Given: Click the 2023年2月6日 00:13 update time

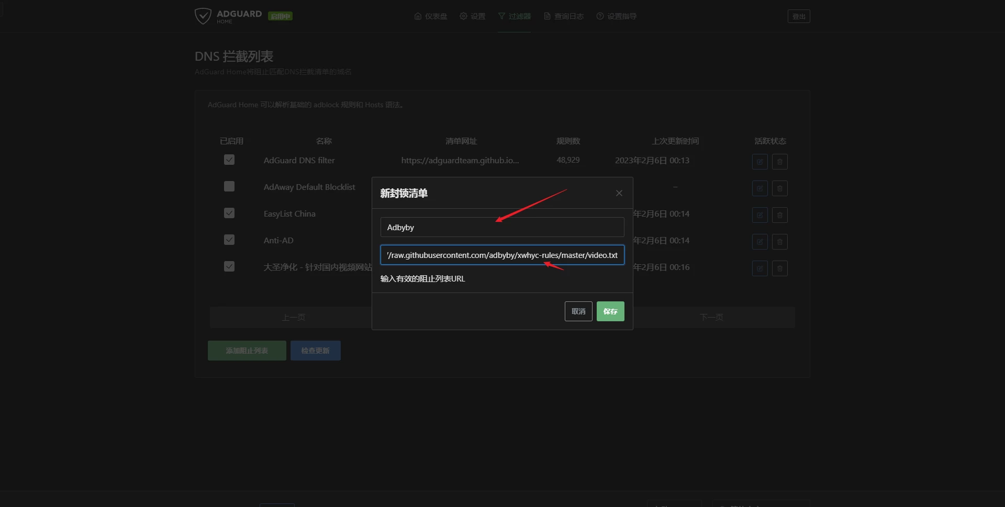Looking at the screenshot, I should (x=652, y=160).
